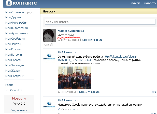Open Мои Желания in sidebar
The width and height of the screenshot is (157, 114).
(14, 71)
